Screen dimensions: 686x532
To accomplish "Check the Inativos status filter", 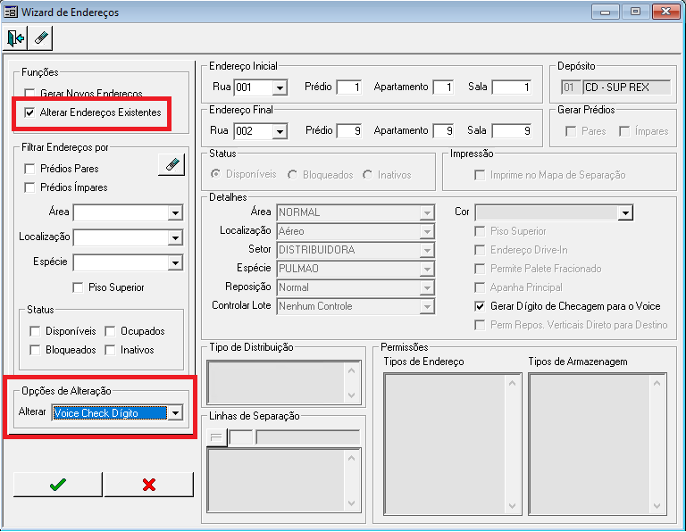I will coord(110,350).
